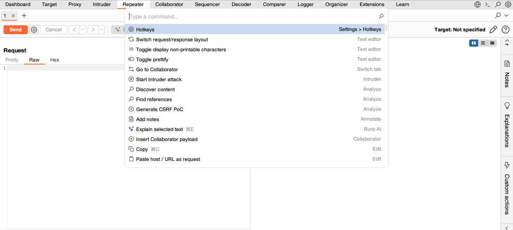
Task: Expand the tab list chevron beside search
Action: (x=507, y=16)
